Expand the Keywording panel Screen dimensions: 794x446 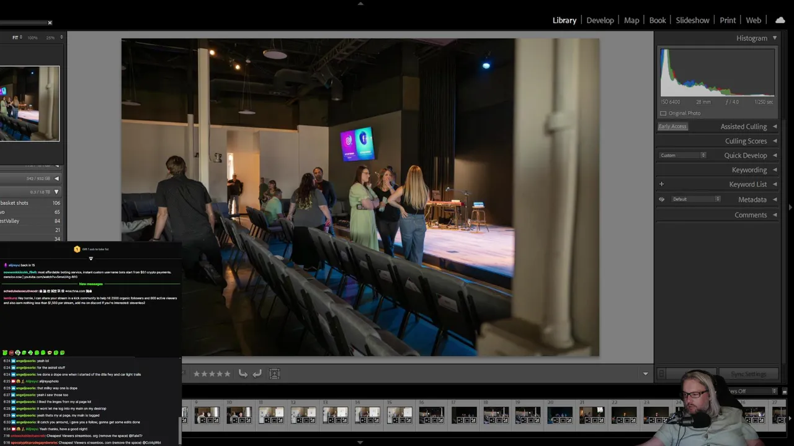point(774,170)
